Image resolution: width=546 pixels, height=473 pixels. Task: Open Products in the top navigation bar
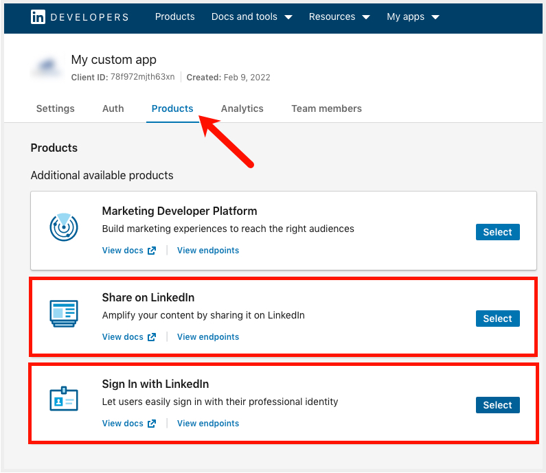[x=175, y=16]
